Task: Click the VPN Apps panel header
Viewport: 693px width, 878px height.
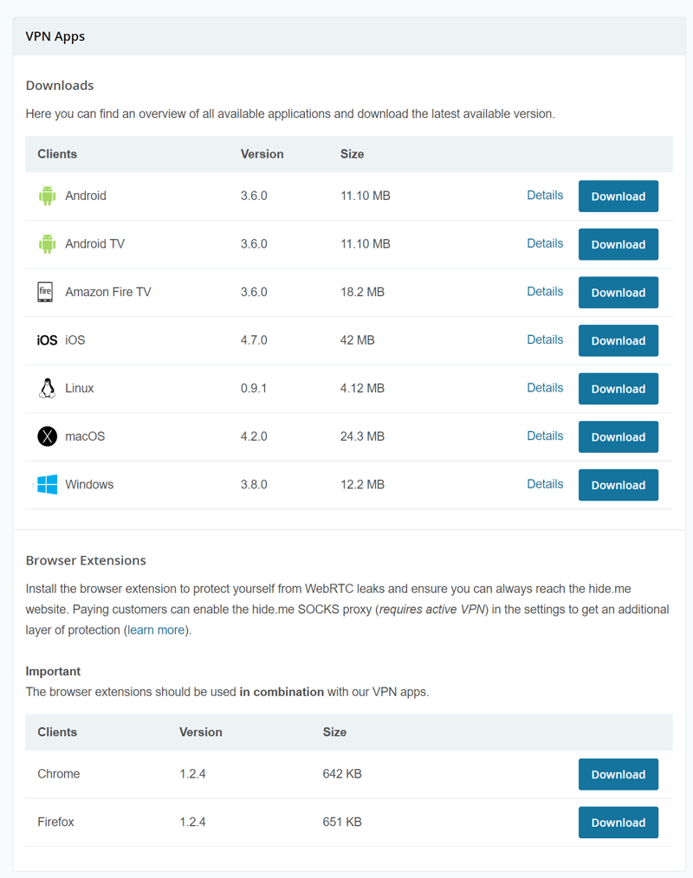Action: [349, 36]
